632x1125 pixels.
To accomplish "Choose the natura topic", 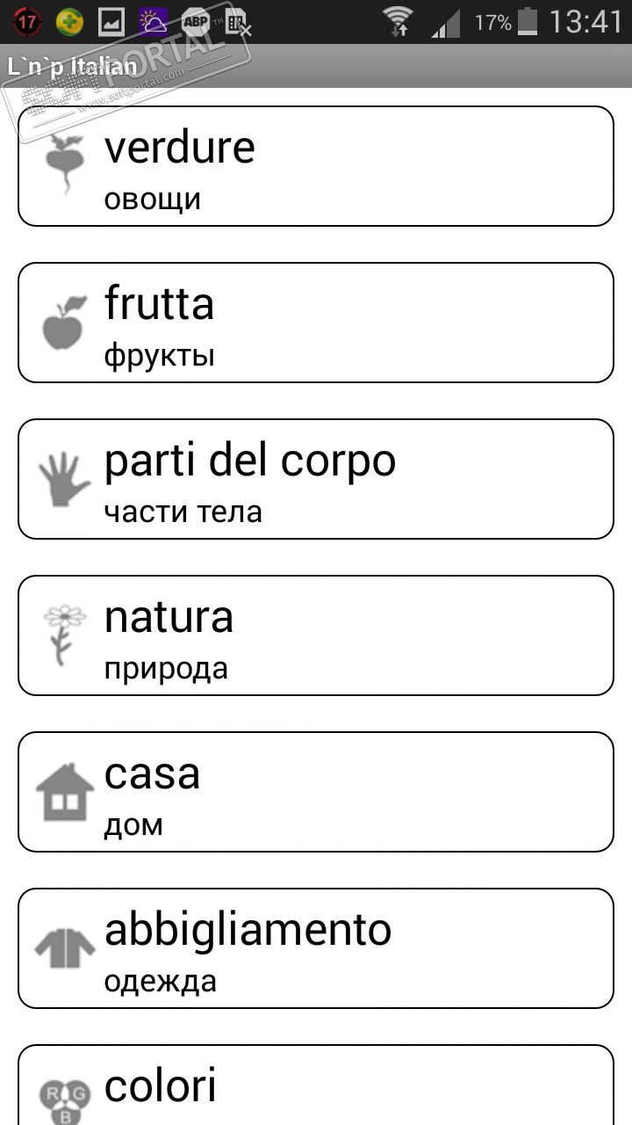I will (316, 635).
